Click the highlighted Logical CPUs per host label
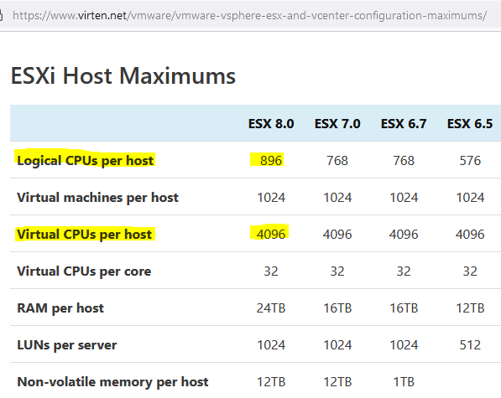Screen dimensions: 501x398 85,160
